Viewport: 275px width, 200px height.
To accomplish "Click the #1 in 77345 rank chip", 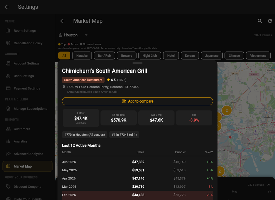I will (124, 134).
